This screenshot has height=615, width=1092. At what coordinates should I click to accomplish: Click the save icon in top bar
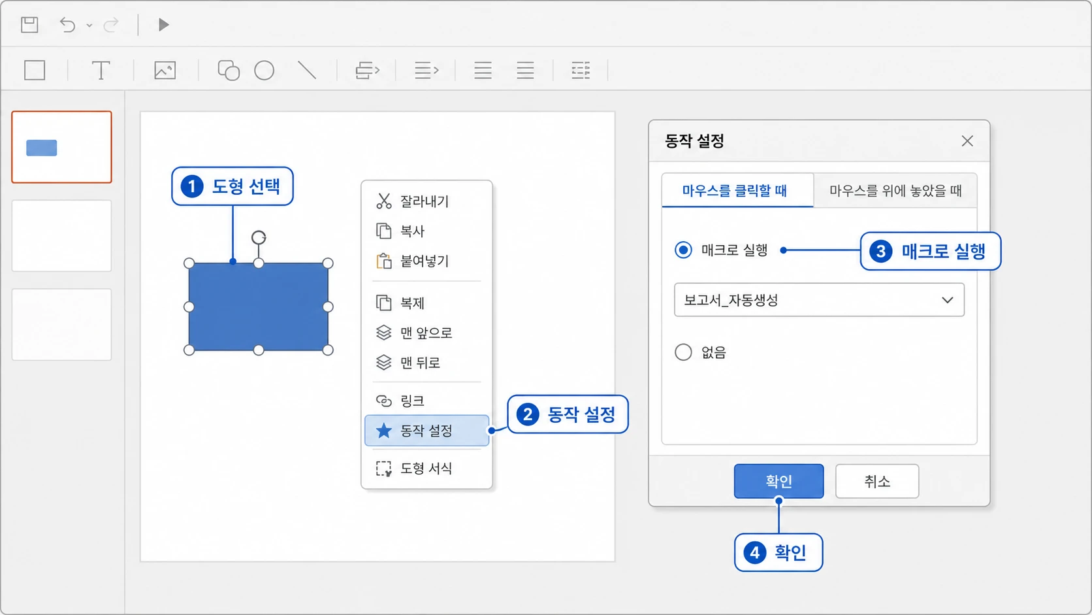tap(29, 25)
